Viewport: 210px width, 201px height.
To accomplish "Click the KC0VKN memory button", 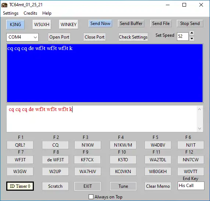I will tap(123, 172).
